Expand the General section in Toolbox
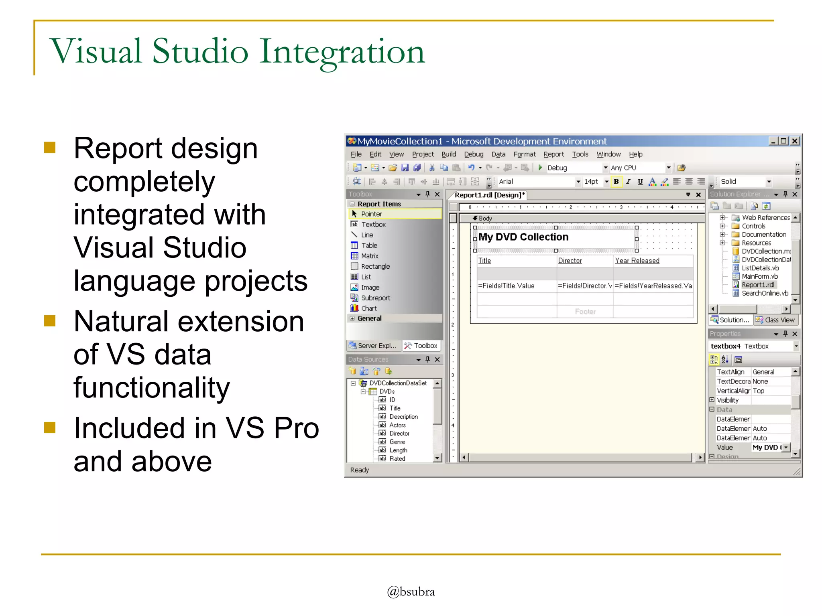Screen dimensions: 822x616 coord(352,318)
